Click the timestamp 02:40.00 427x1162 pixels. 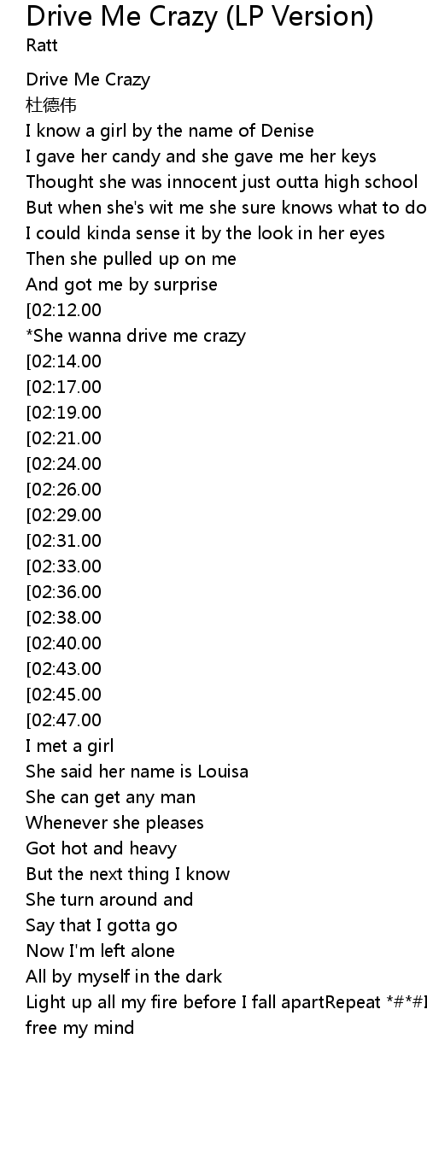(x=63, y=643)
